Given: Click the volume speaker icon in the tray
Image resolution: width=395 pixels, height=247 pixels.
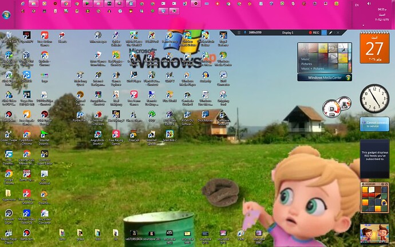Looking at the screenshot, I should (369, 4).
